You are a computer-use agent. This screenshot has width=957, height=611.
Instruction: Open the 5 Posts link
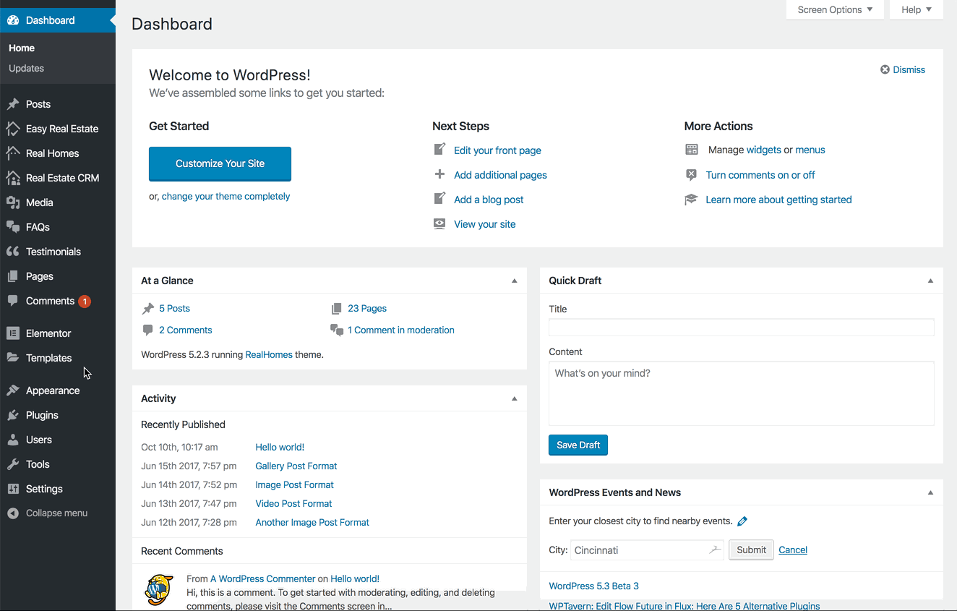tap(174, 308)
